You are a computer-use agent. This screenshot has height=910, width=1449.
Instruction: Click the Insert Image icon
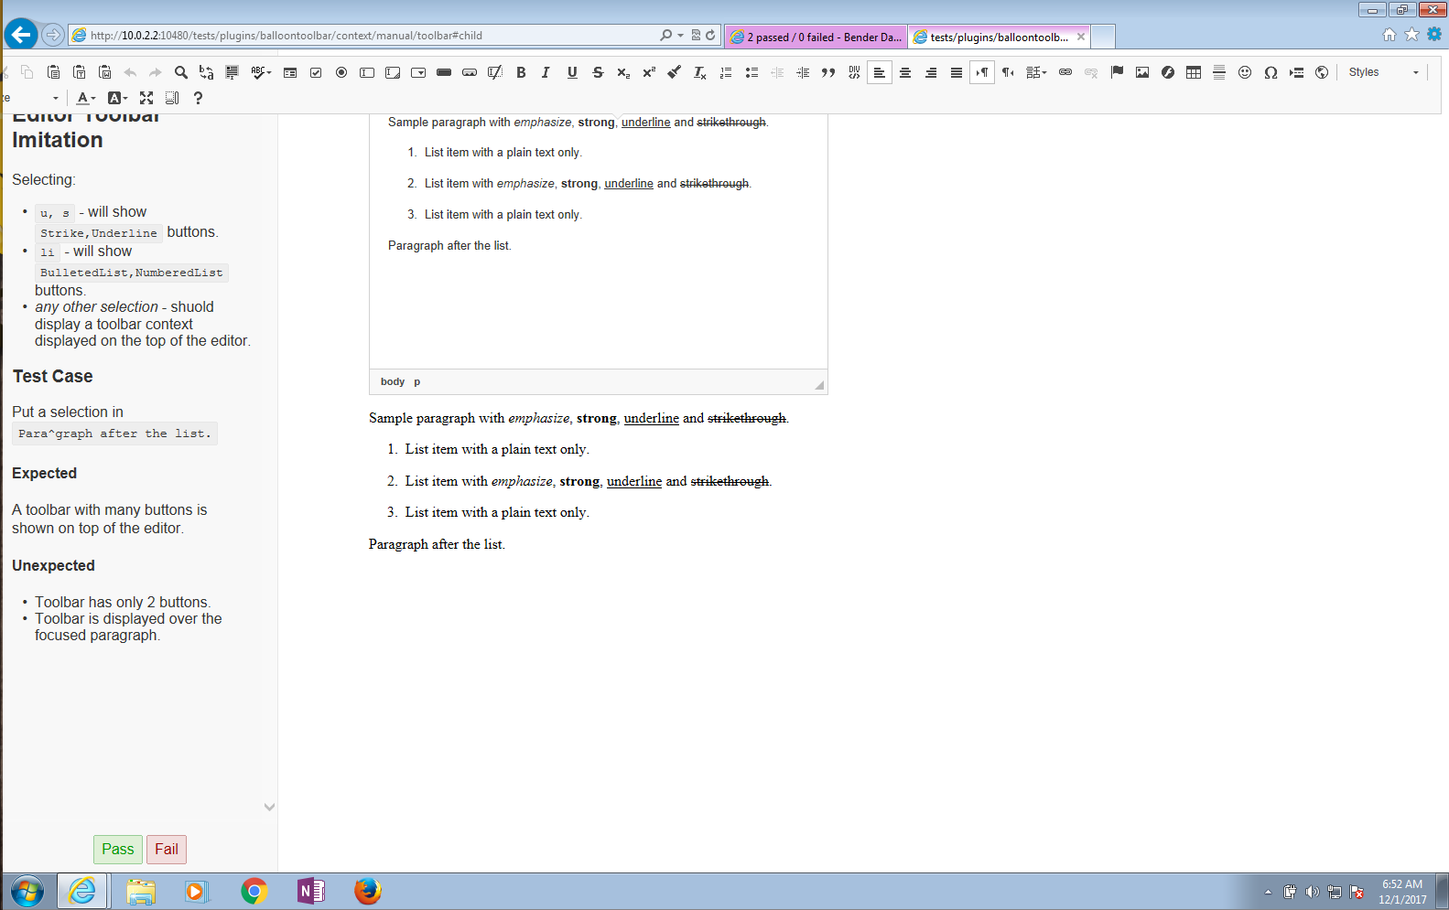tap(1142, 72)
